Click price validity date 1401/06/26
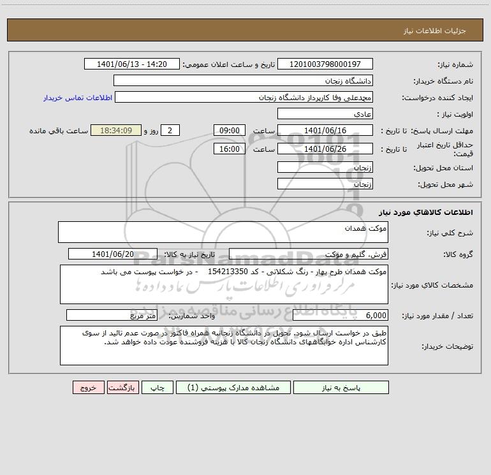Image resolution: width=491 pixels, height=475 pixels. (x=325, y=149)
